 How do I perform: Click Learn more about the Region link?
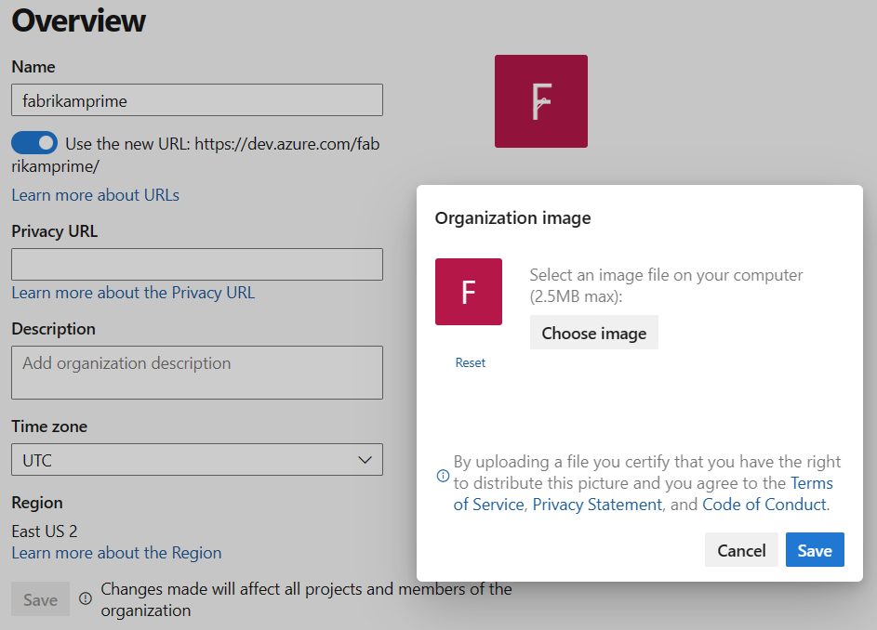pyautogui.click(x=116, y=553)
